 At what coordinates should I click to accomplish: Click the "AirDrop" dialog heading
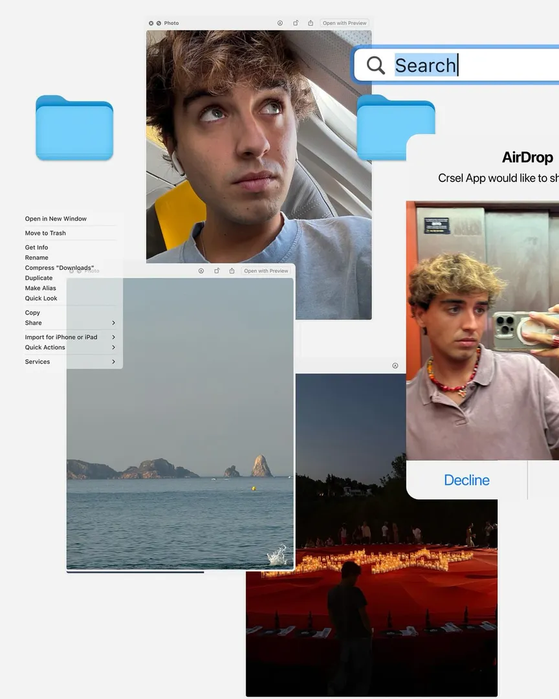point(527,157)
